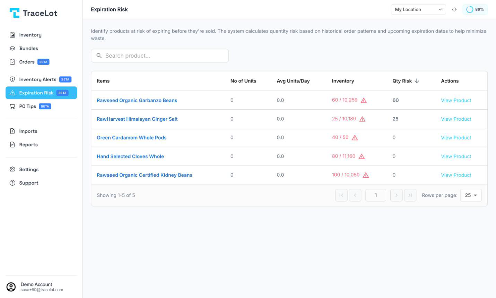Click the Inventory sidebar icon
The width and height of the screenshot is (496, 298).
click(12, 35)
